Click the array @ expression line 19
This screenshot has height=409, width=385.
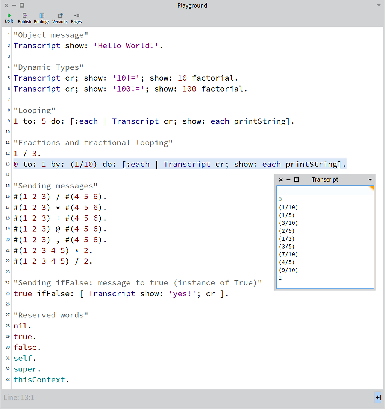click(x=60, y=229)
